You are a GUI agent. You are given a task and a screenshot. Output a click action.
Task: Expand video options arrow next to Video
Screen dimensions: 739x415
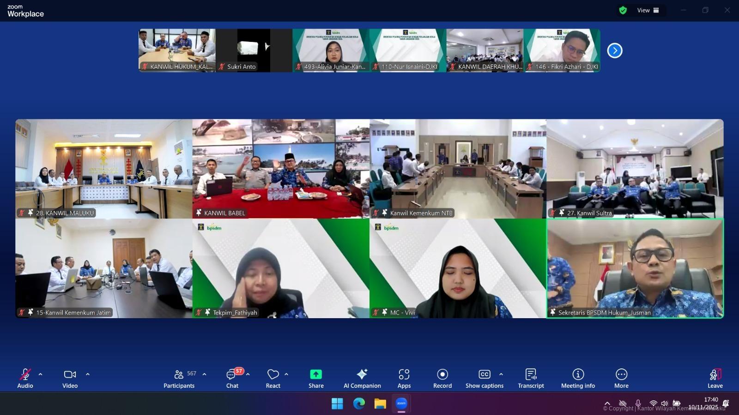point(88,374)
